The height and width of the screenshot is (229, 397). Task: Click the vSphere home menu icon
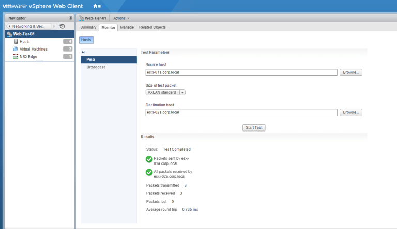(x=97, y=6)
